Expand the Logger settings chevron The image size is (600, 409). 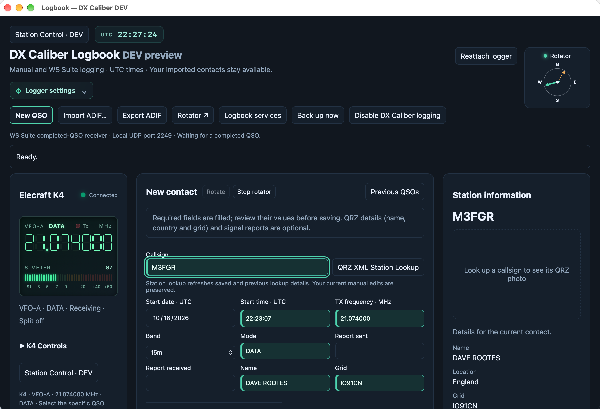[84, 92]
